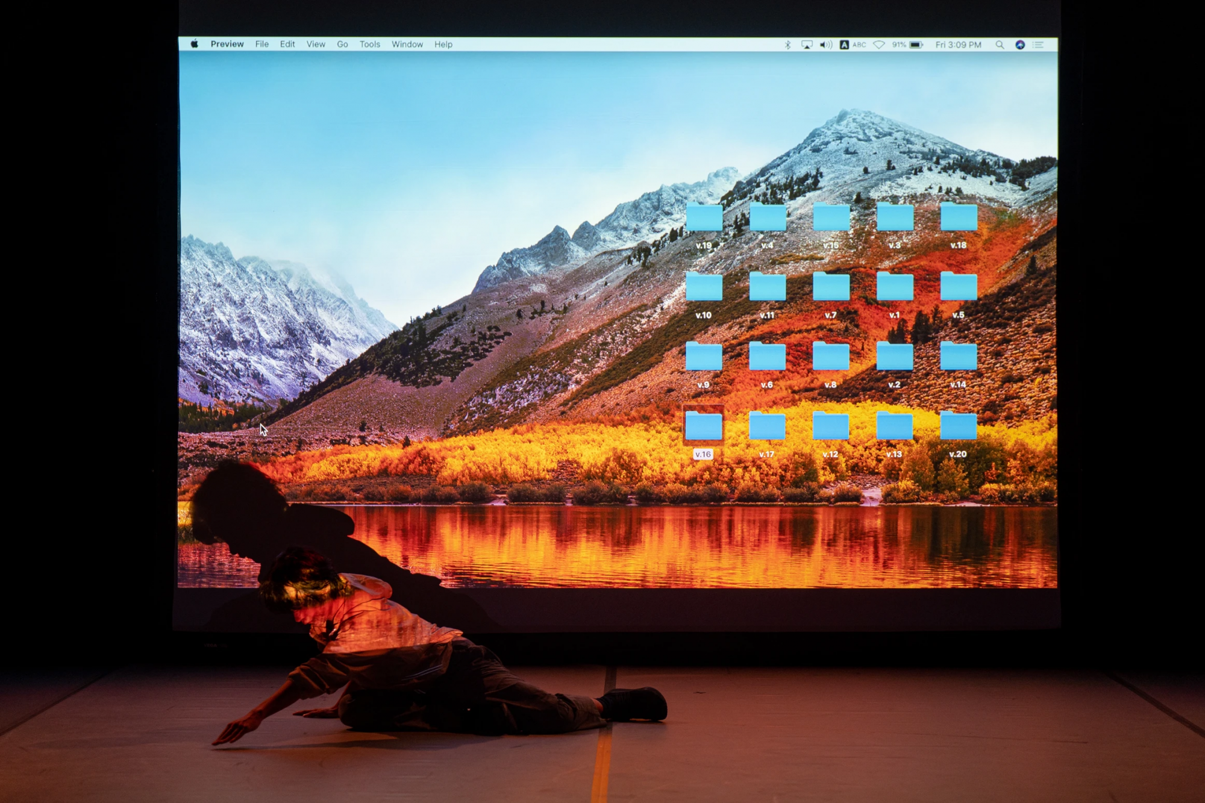Select the v.3 folder
The height and width of the screenshot is (803, 1205).
click(895, 218)
